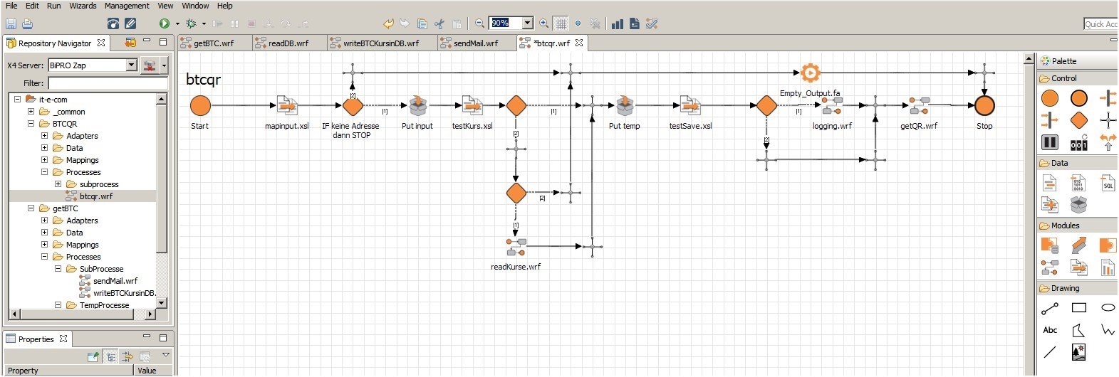This screenshot has height=377, width=1119.
Task: Select the Condition diamond in Control palette
Action: [1079, 120]
